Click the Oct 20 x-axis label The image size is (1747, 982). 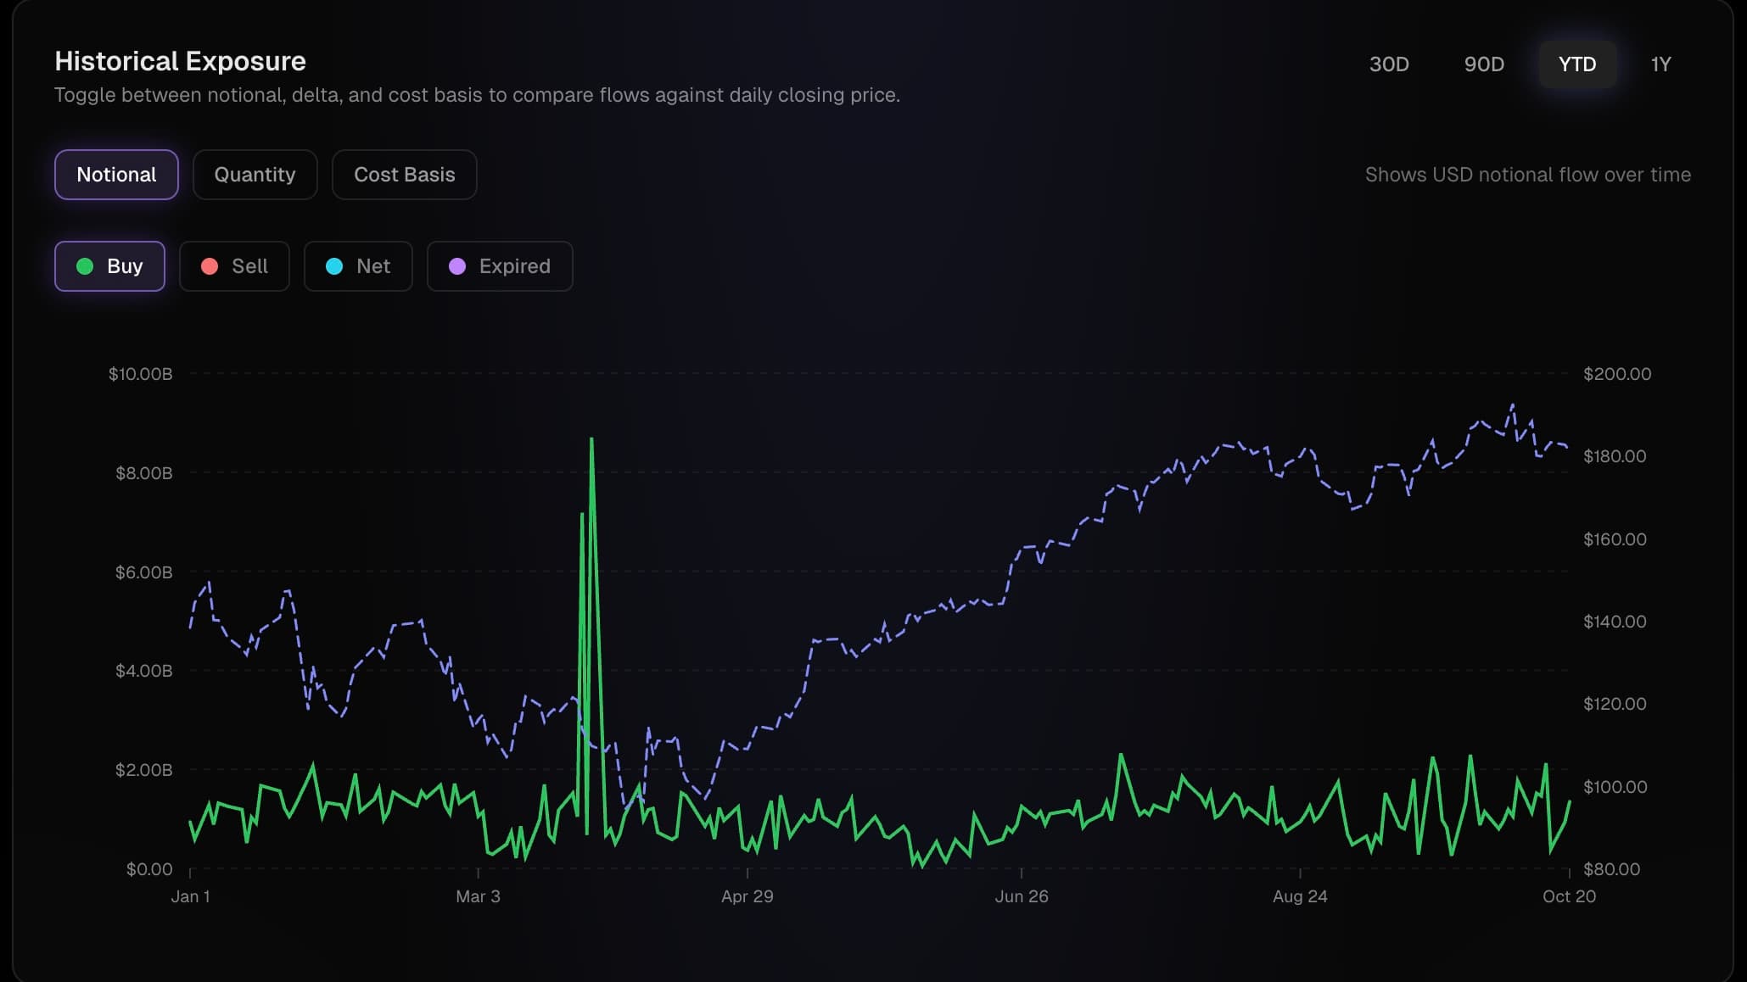(x=1569, y=896)
